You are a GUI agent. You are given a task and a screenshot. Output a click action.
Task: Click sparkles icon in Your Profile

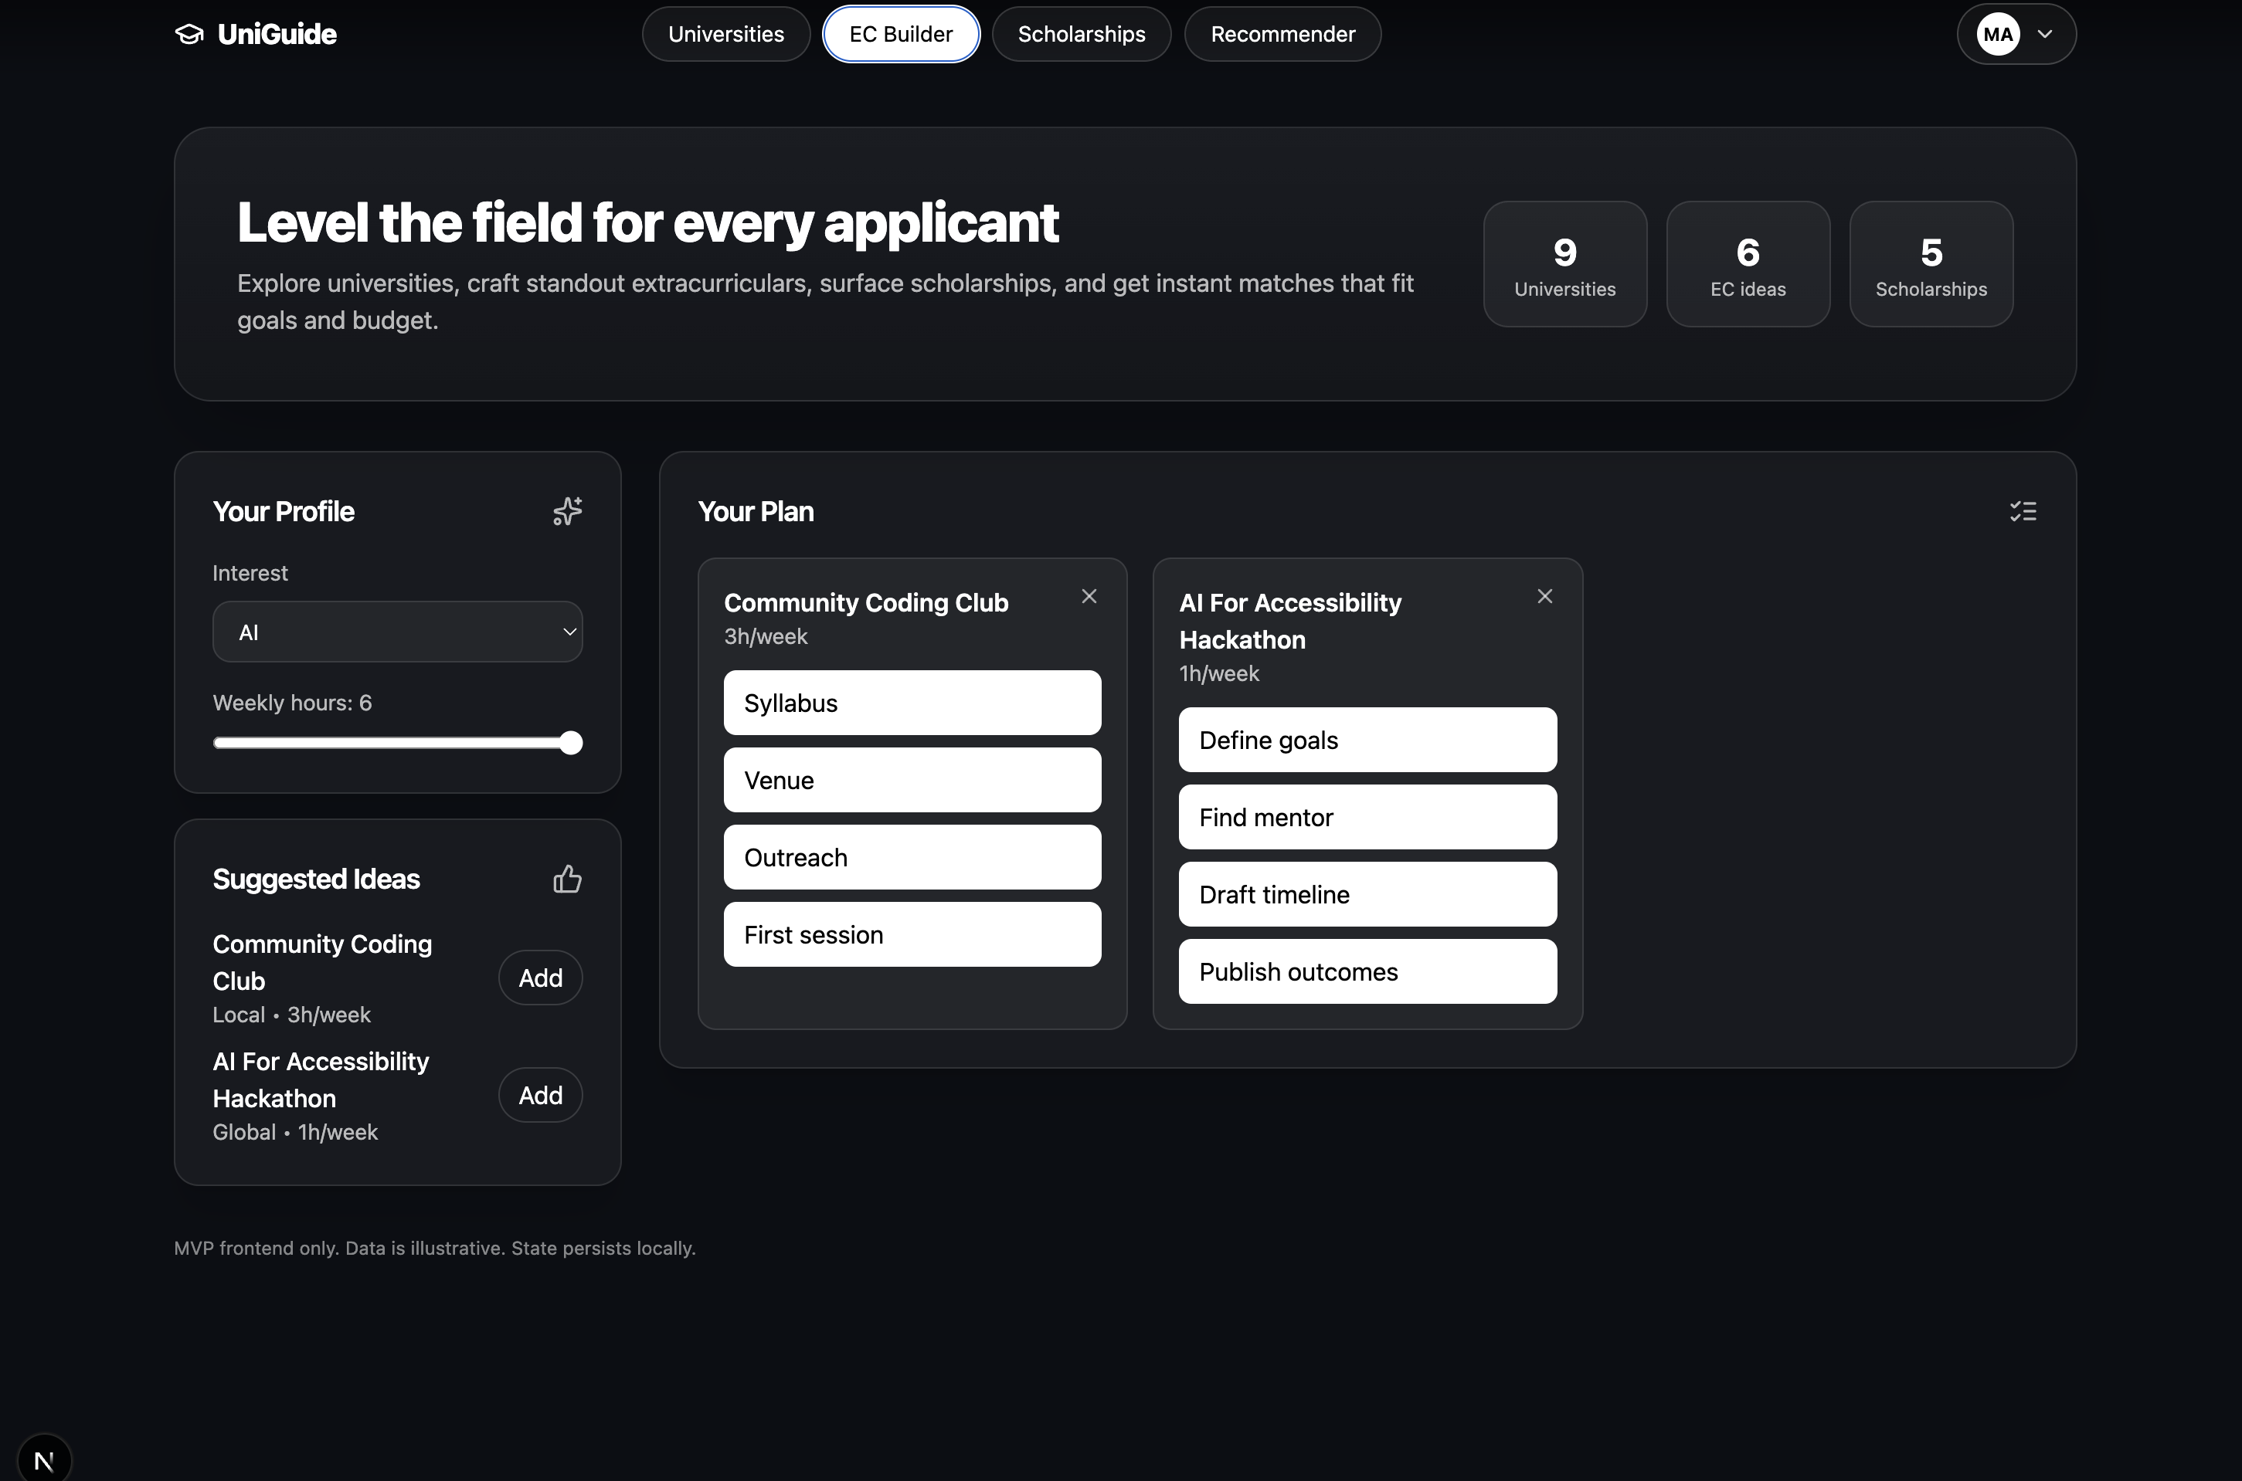click(567, 511)
